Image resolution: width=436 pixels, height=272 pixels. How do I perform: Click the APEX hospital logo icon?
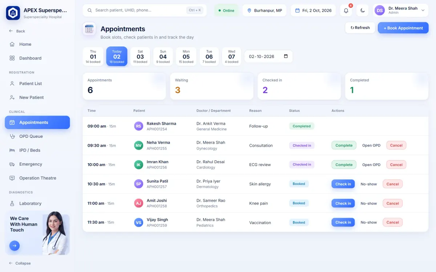coord(13,13)
